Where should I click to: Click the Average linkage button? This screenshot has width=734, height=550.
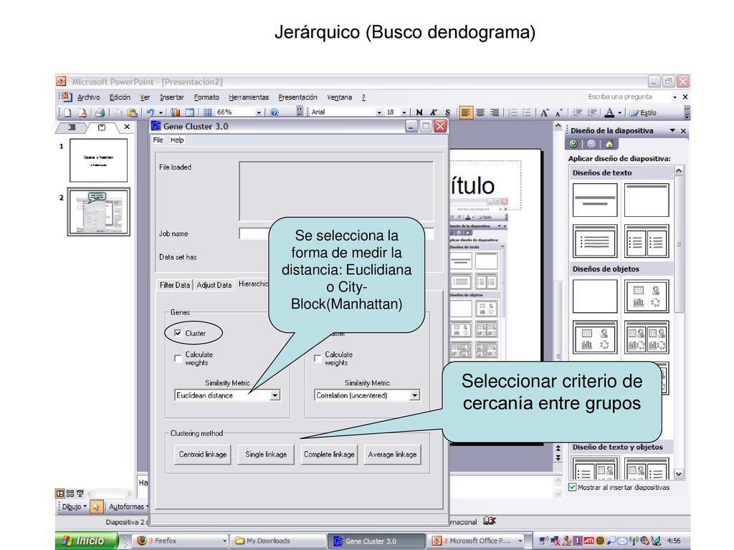pyautogui.click(x=392, y=455)
